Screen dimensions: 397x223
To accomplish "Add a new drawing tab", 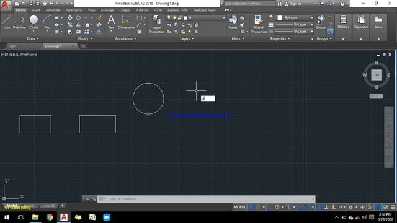I will point(83,46).
